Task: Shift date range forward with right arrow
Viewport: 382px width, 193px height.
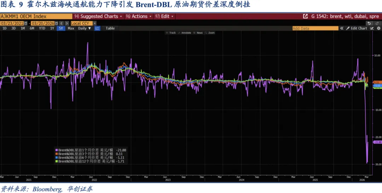Action: click(x=66, y=23)
